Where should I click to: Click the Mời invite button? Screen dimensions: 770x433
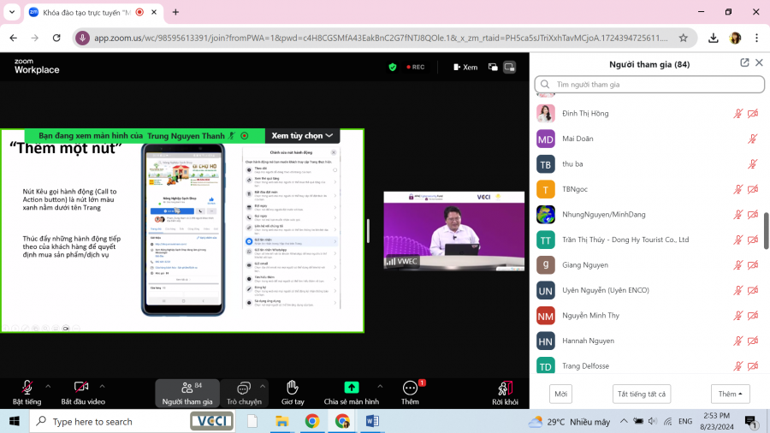(x=560, y=394)
